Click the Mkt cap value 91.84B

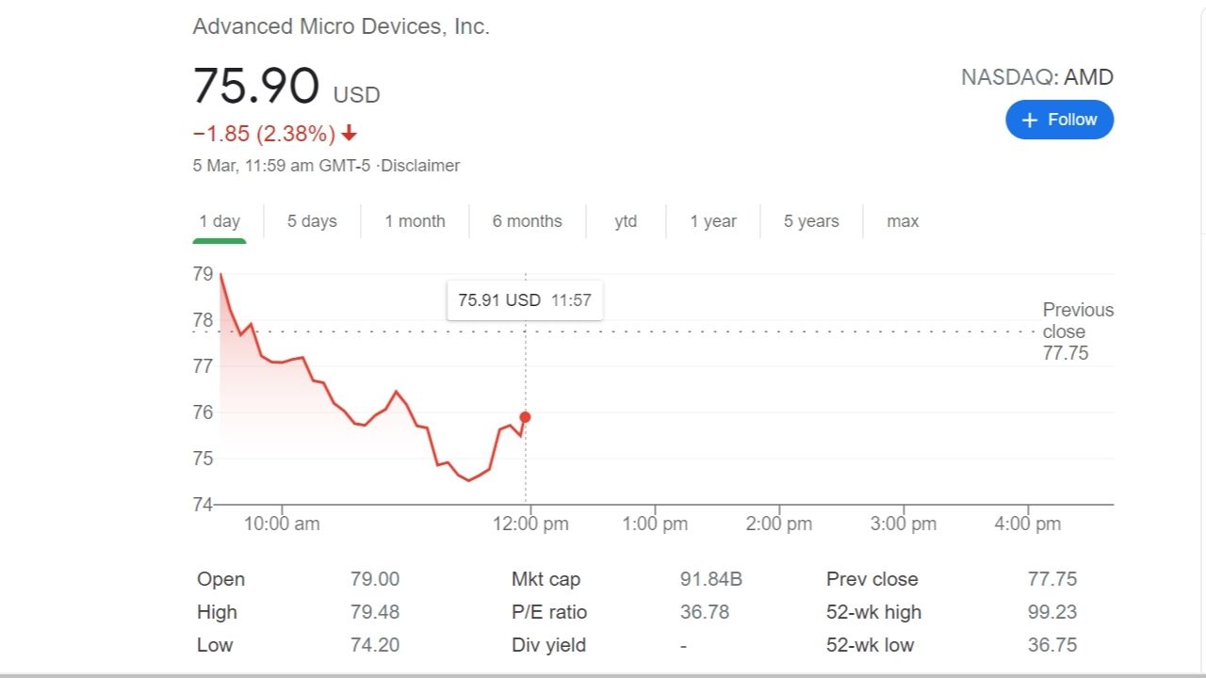pos(710,579)
